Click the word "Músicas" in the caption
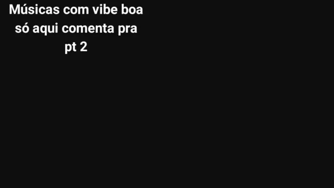Image resolution: width=334 pixels, height=188 pixels. [x=34, y=10]
